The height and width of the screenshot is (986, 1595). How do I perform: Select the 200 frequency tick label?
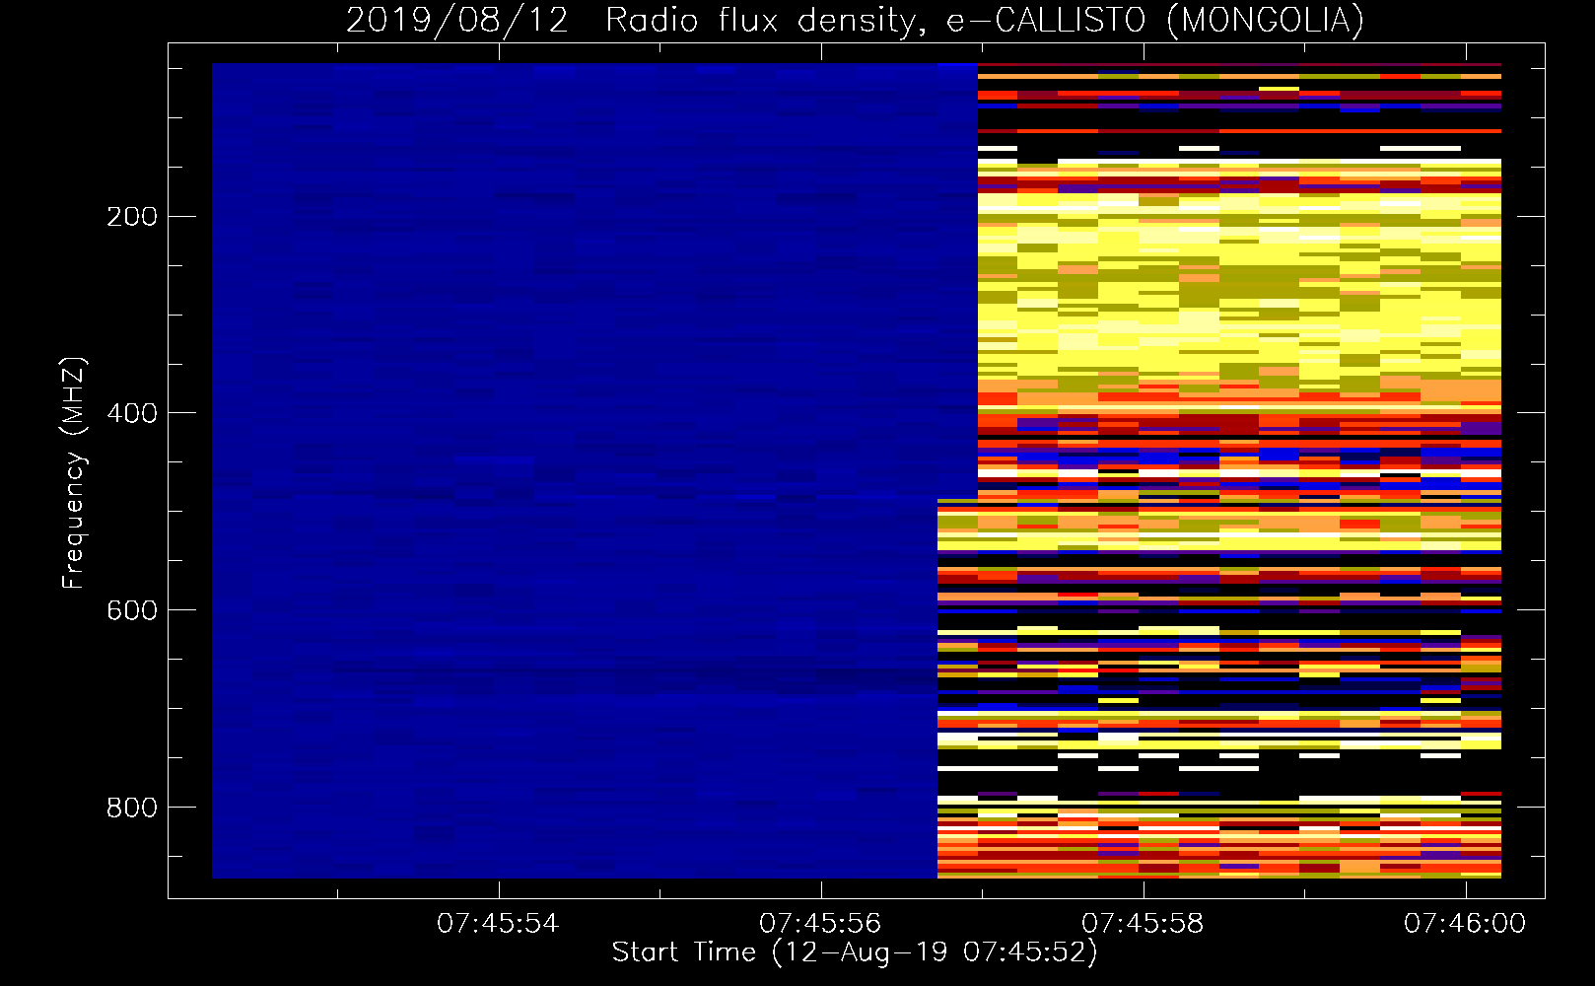[x=132, y=216]
